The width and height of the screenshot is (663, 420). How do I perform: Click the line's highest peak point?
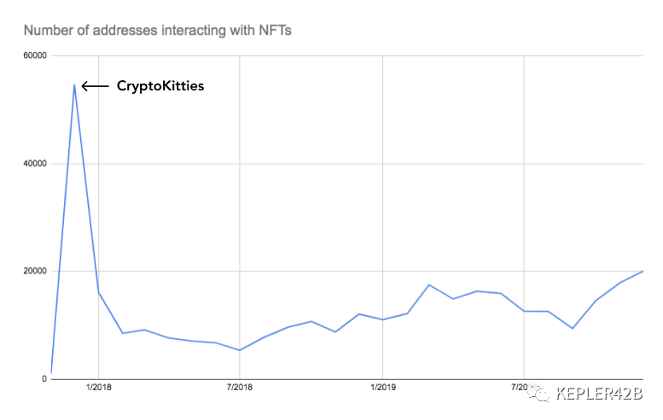75,84
